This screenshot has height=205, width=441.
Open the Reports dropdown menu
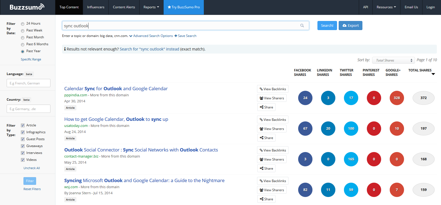pos(151,7)
